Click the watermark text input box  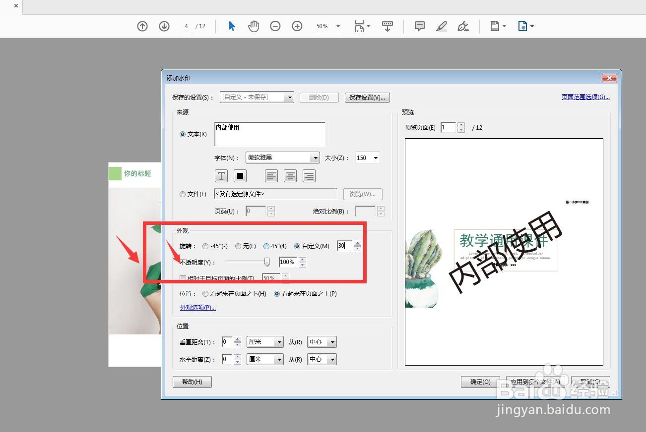click(x=270, y=134)
